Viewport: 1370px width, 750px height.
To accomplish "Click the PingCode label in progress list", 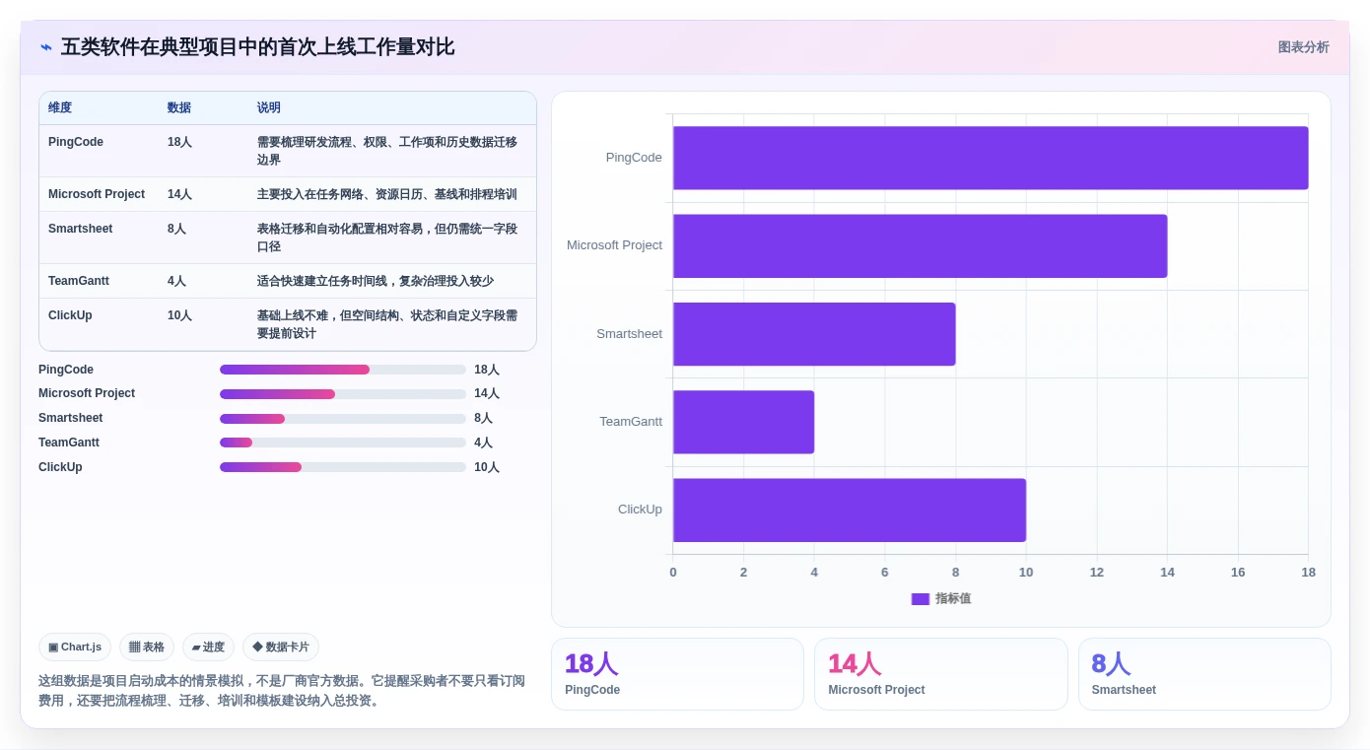I will click(x=66, y=370).
